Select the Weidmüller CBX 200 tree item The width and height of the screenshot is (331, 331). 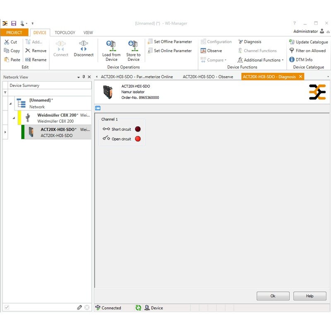(x=55, y=118)
